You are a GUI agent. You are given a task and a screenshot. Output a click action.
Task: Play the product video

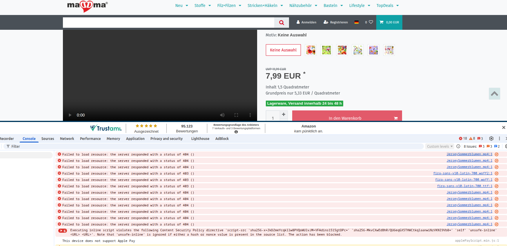pyautogui.click(x=70, y=115)
